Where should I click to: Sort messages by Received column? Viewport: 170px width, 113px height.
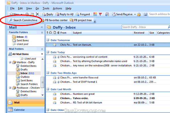[x=141, y=33]
